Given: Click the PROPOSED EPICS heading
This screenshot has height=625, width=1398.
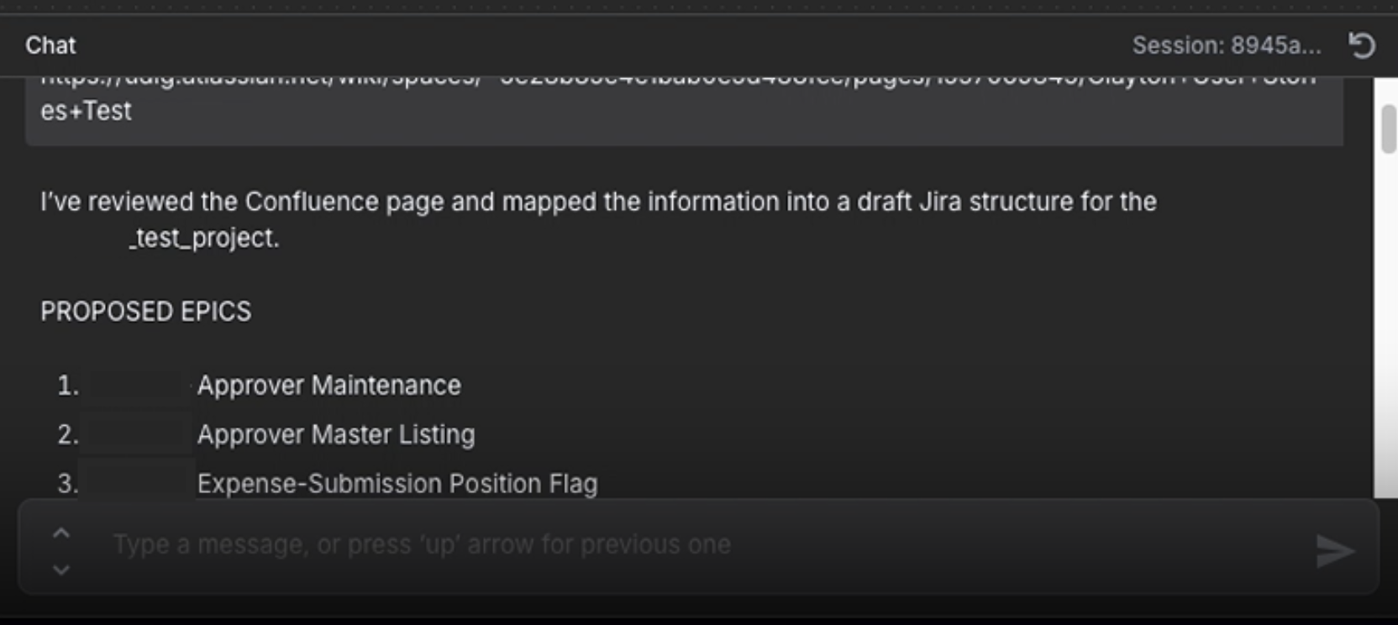Looking at the screenshot, I should 145,312.
